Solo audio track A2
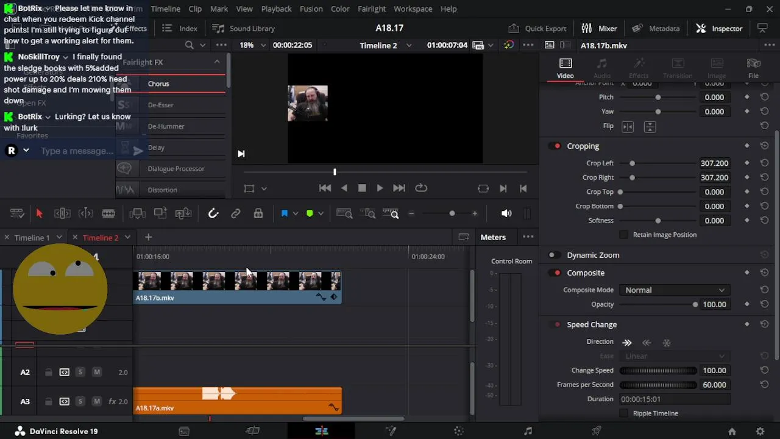 tap(80, 373)
